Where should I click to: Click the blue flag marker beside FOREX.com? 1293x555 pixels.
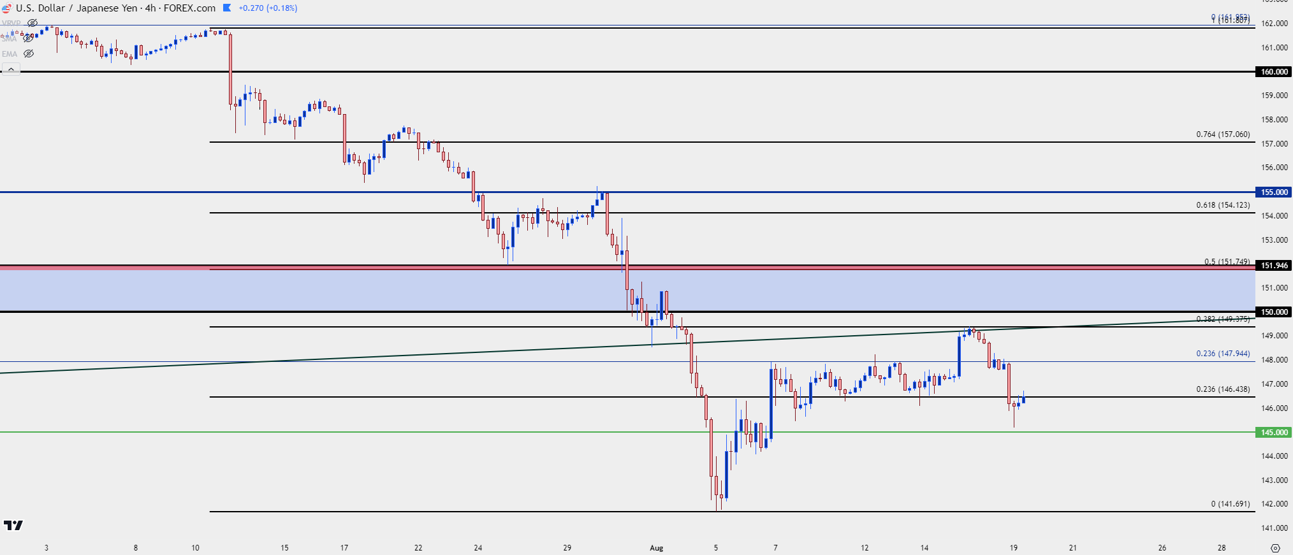pos(227,8)
